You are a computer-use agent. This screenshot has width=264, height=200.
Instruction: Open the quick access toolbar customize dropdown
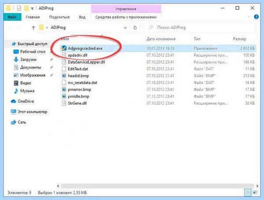click(x=32, y=8)
